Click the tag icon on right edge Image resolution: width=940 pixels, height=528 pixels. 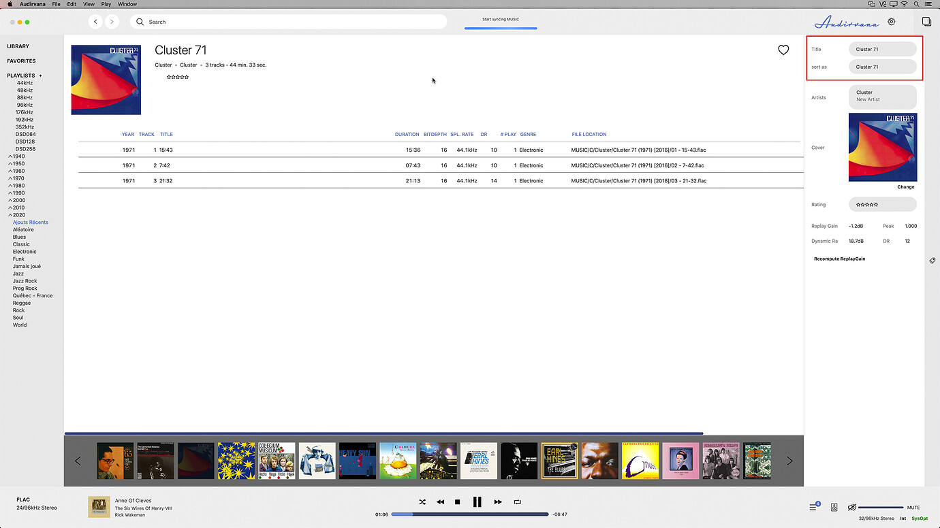(932, 261)
